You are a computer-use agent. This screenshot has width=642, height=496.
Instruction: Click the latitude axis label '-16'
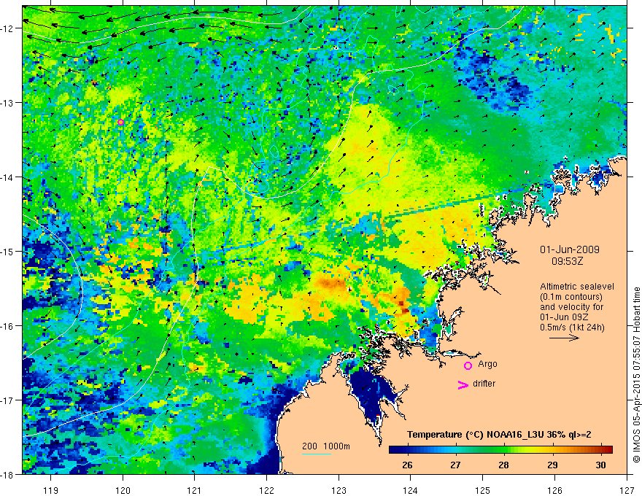tap(7, 326)
